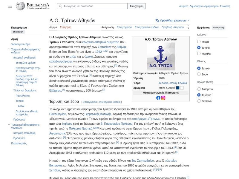The image size is (239, 179).
Task: Open the Δωρεές donations link
Action: click(x=183, y=6)
